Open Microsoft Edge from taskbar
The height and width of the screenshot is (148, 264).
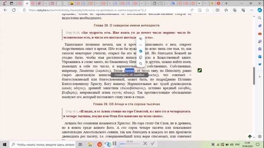108,144
